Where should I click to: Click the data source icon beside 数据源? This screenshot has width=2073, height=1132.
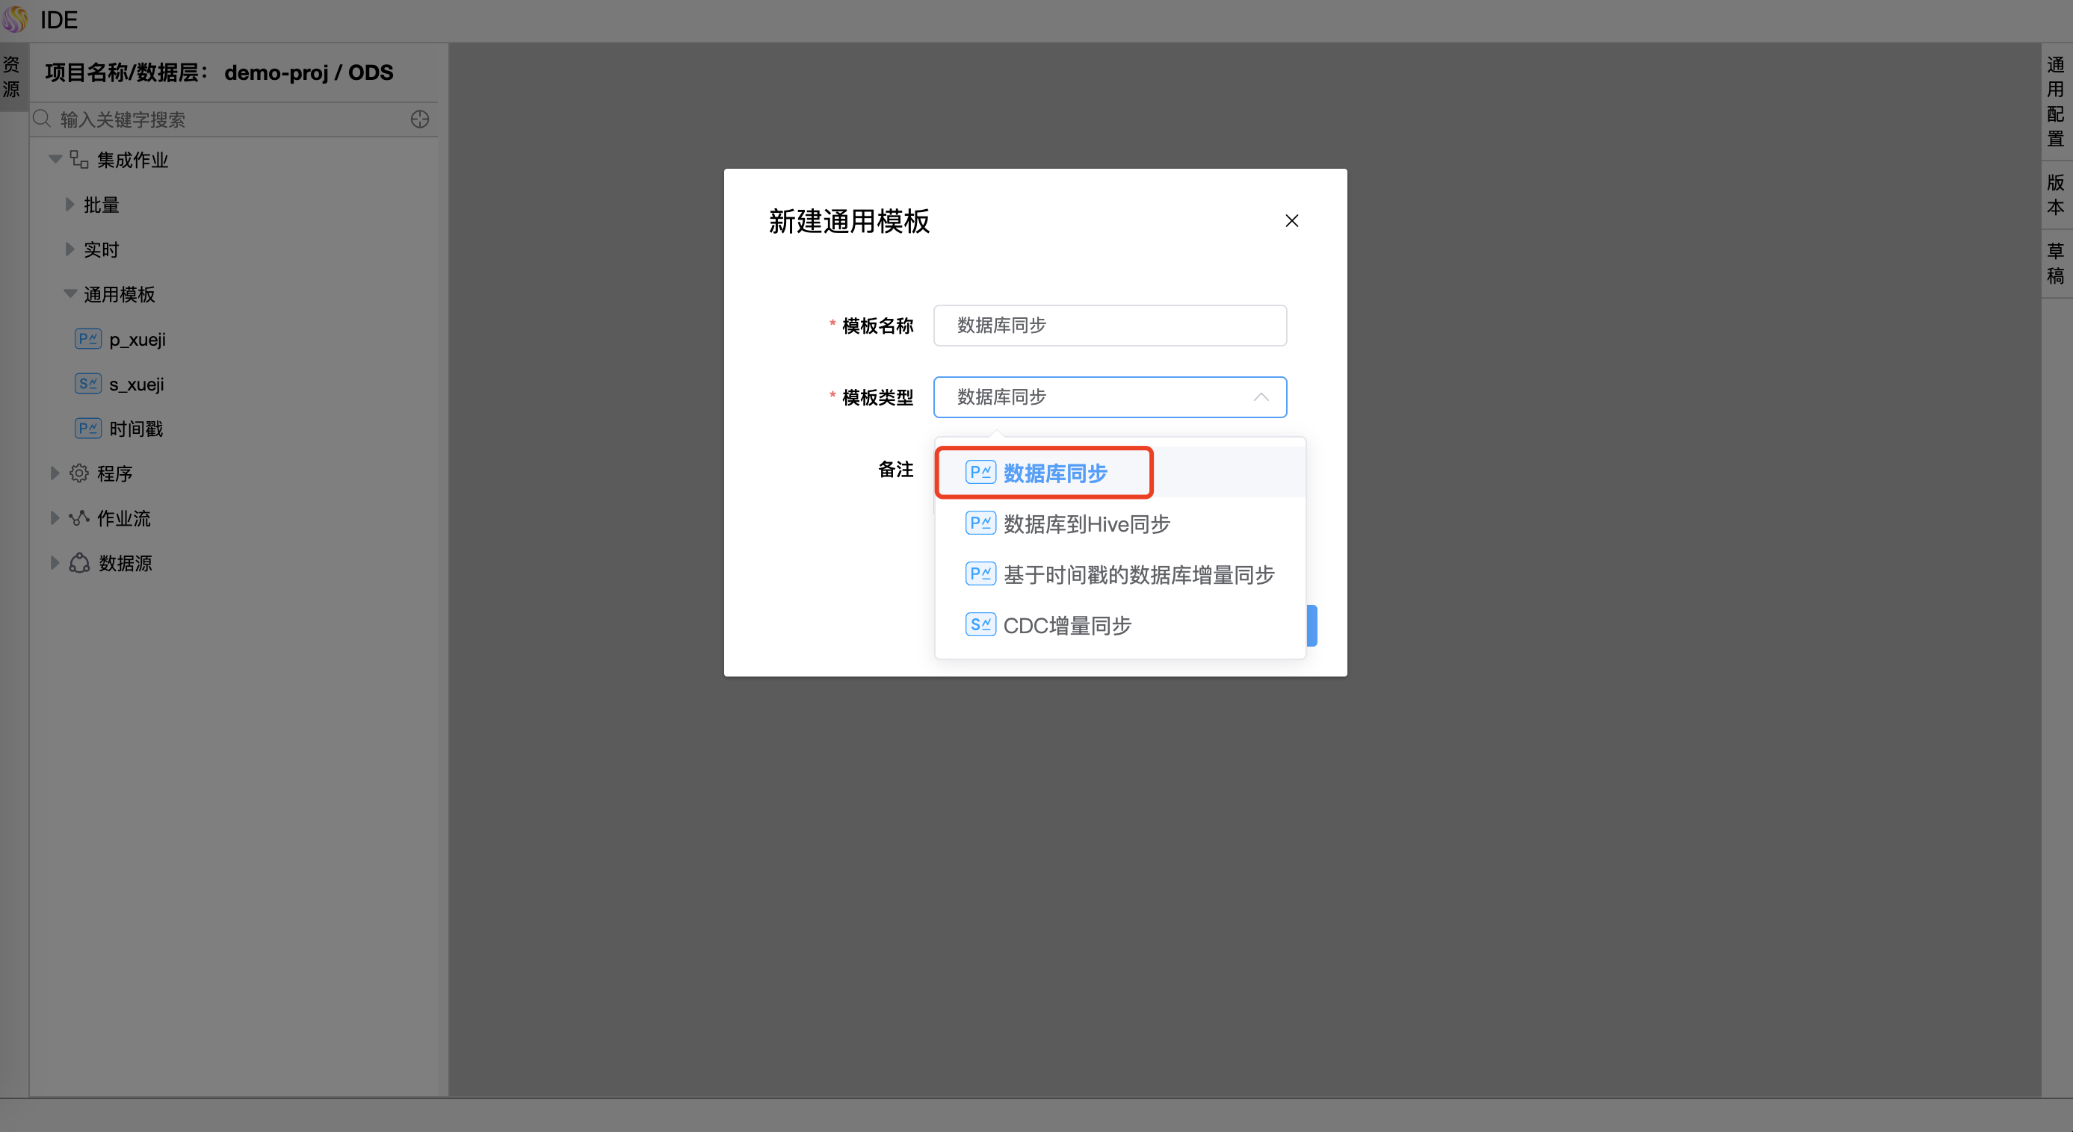(79, 563)
